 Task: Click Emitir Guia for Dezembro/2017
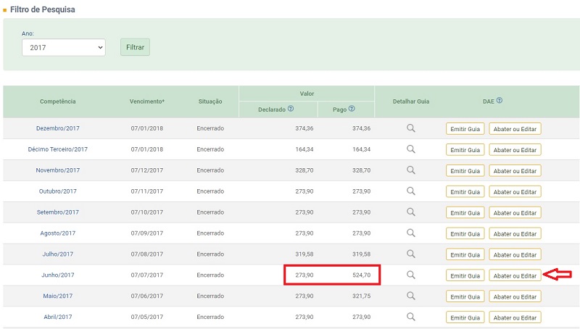[465, 129]
